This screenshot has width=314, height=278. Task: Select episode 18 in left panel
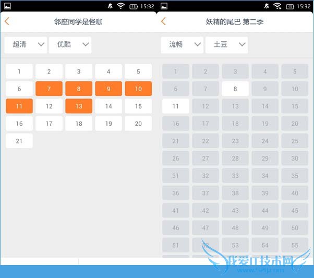[79, 124]
